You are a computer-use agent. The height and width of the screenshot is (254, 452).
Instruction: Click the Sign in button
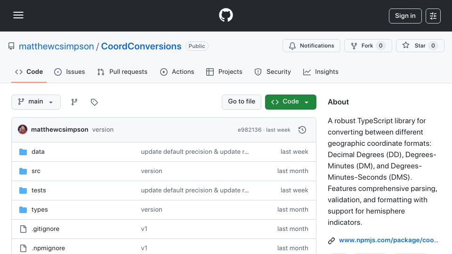coord(405,16)
